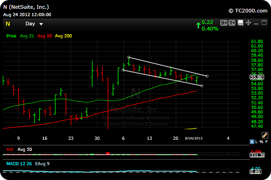Click the 331.2 volume value box
The height and width of the screenshot is (180, 271).
(x=257, y=156)
